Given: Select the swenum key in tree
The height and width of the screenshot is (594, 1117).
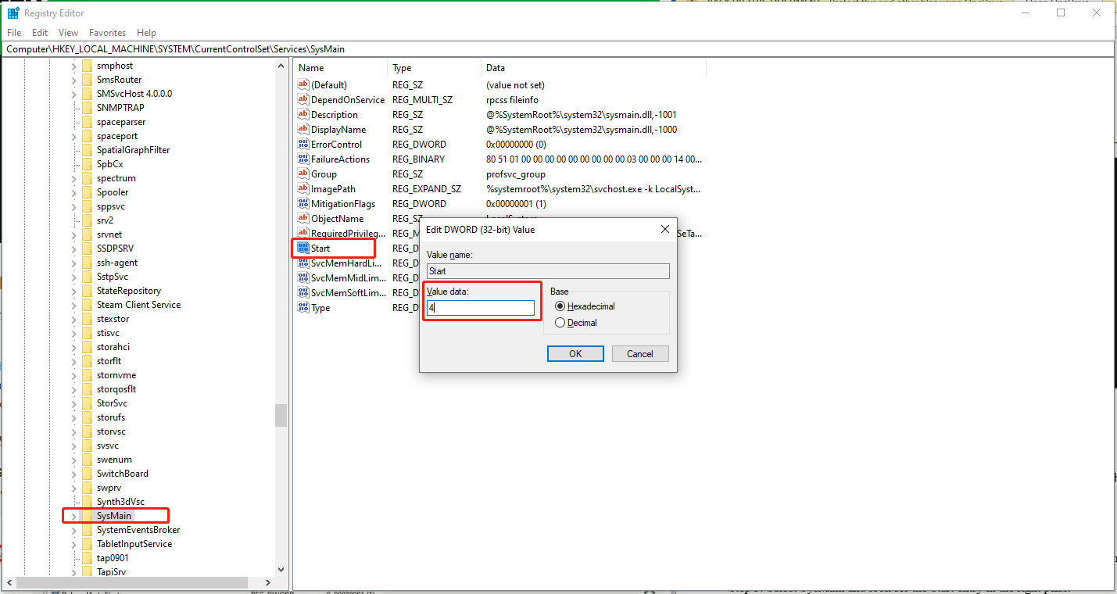Looking at the screenshot, I should click(x=114, y=460).
